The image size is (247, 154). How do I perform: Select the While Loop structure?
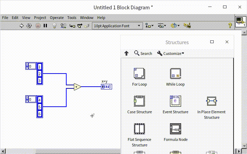tap(175, 74)
